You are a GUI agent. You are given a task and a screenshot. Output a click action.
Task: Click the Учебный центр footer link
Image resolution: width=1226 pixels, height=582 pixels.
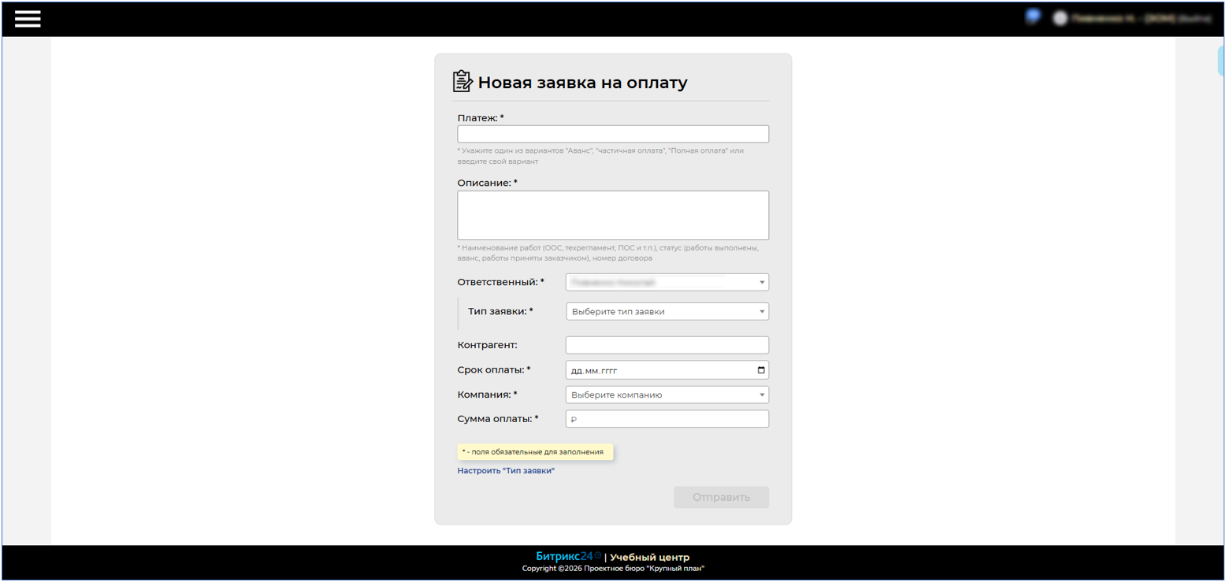point(649,557)
